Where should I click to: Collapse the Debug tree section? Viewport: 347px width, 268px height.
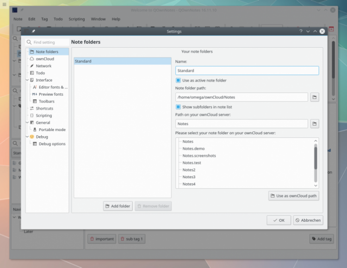pos(27,137)
